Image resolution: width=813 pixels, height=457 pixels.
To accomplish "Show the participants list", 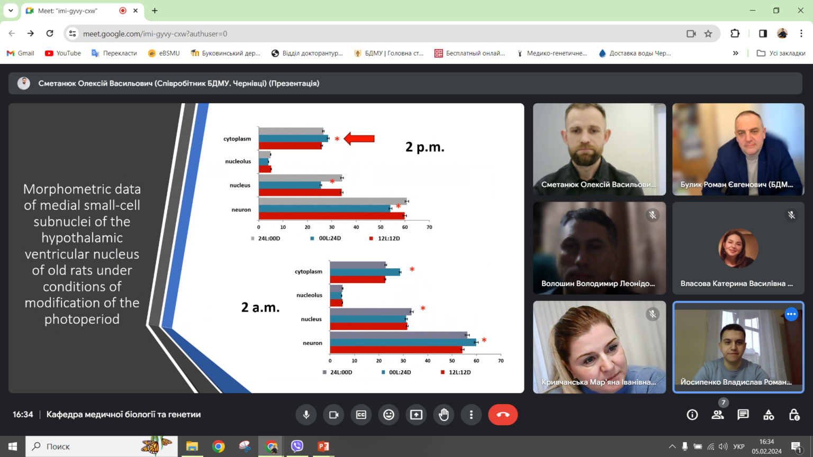I will [x=718, y=415].
